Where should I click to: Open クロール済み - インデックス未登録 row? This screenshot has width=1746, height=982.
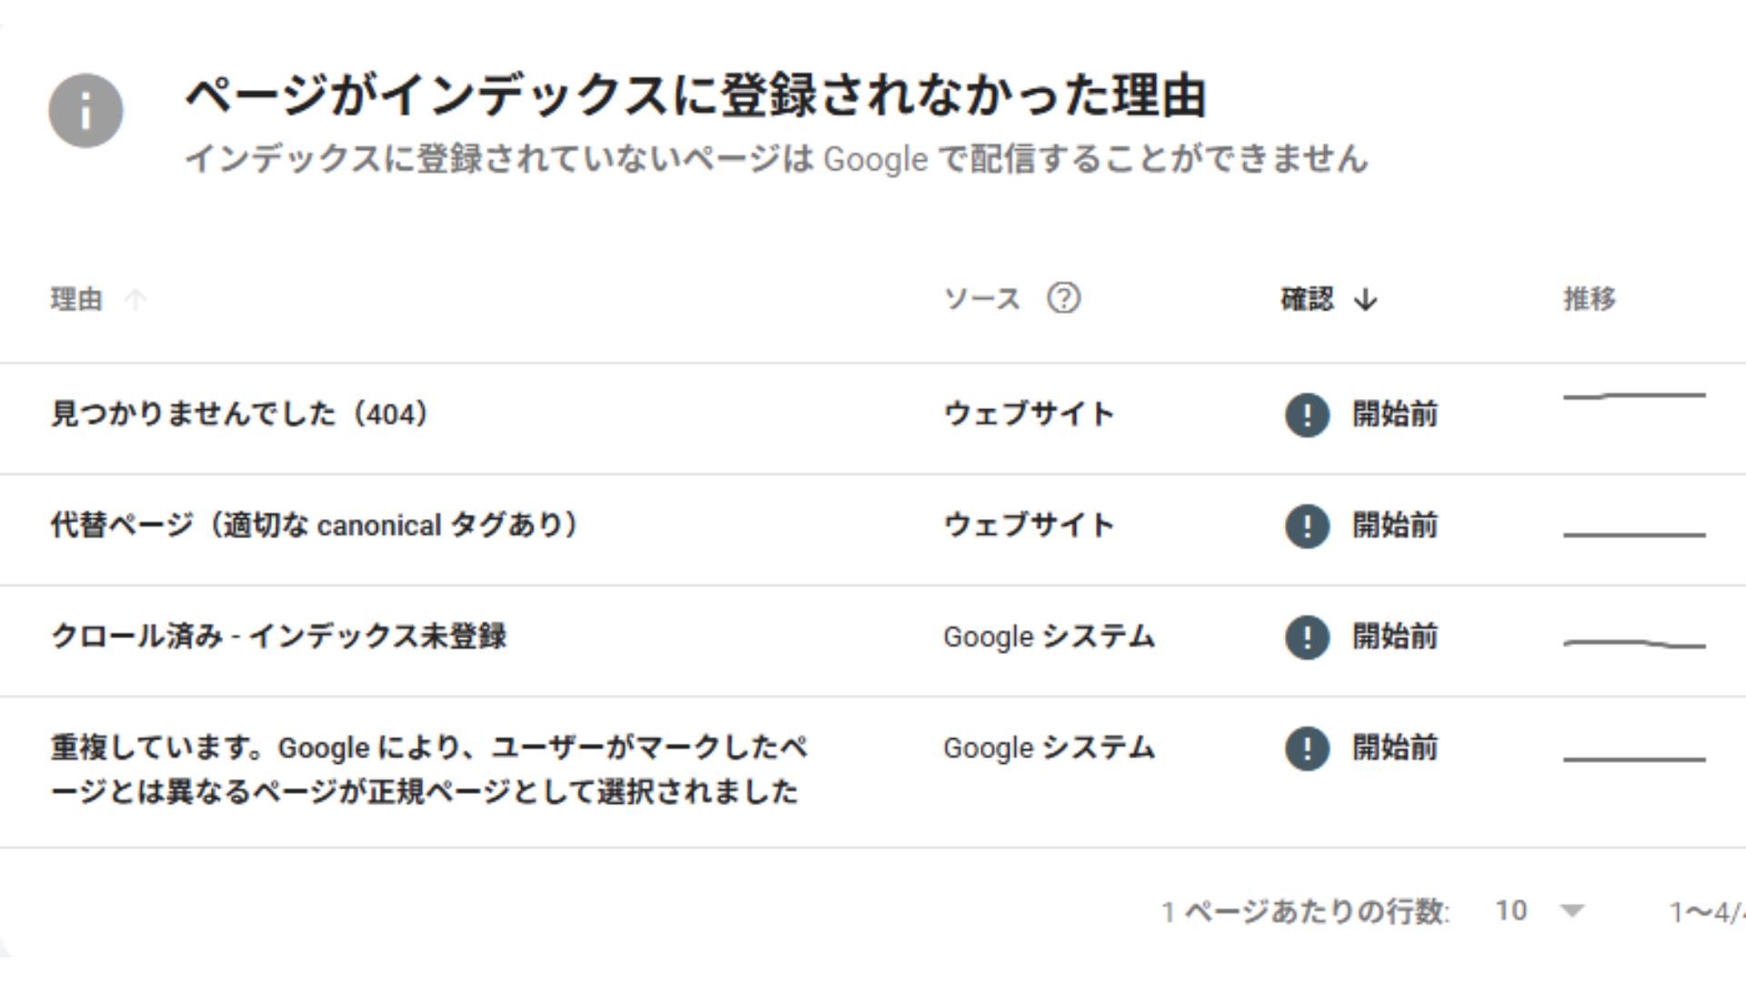click(278, 636)
